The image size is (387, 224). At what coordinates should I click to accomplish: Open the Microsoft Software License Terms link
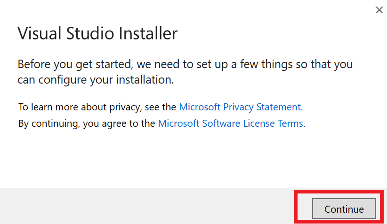tap(230, 124)
